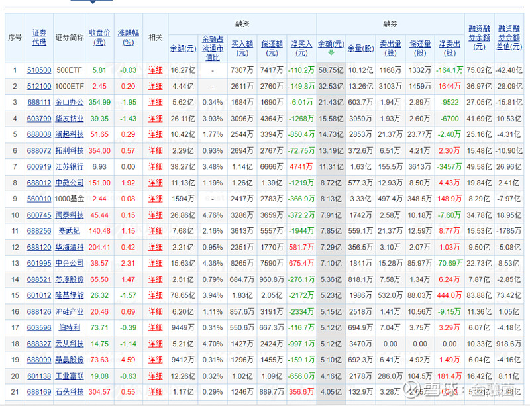Screen dimensions: 530x406
Task: Sort table by 证券代码 header
Action: [x=39, y=38]
